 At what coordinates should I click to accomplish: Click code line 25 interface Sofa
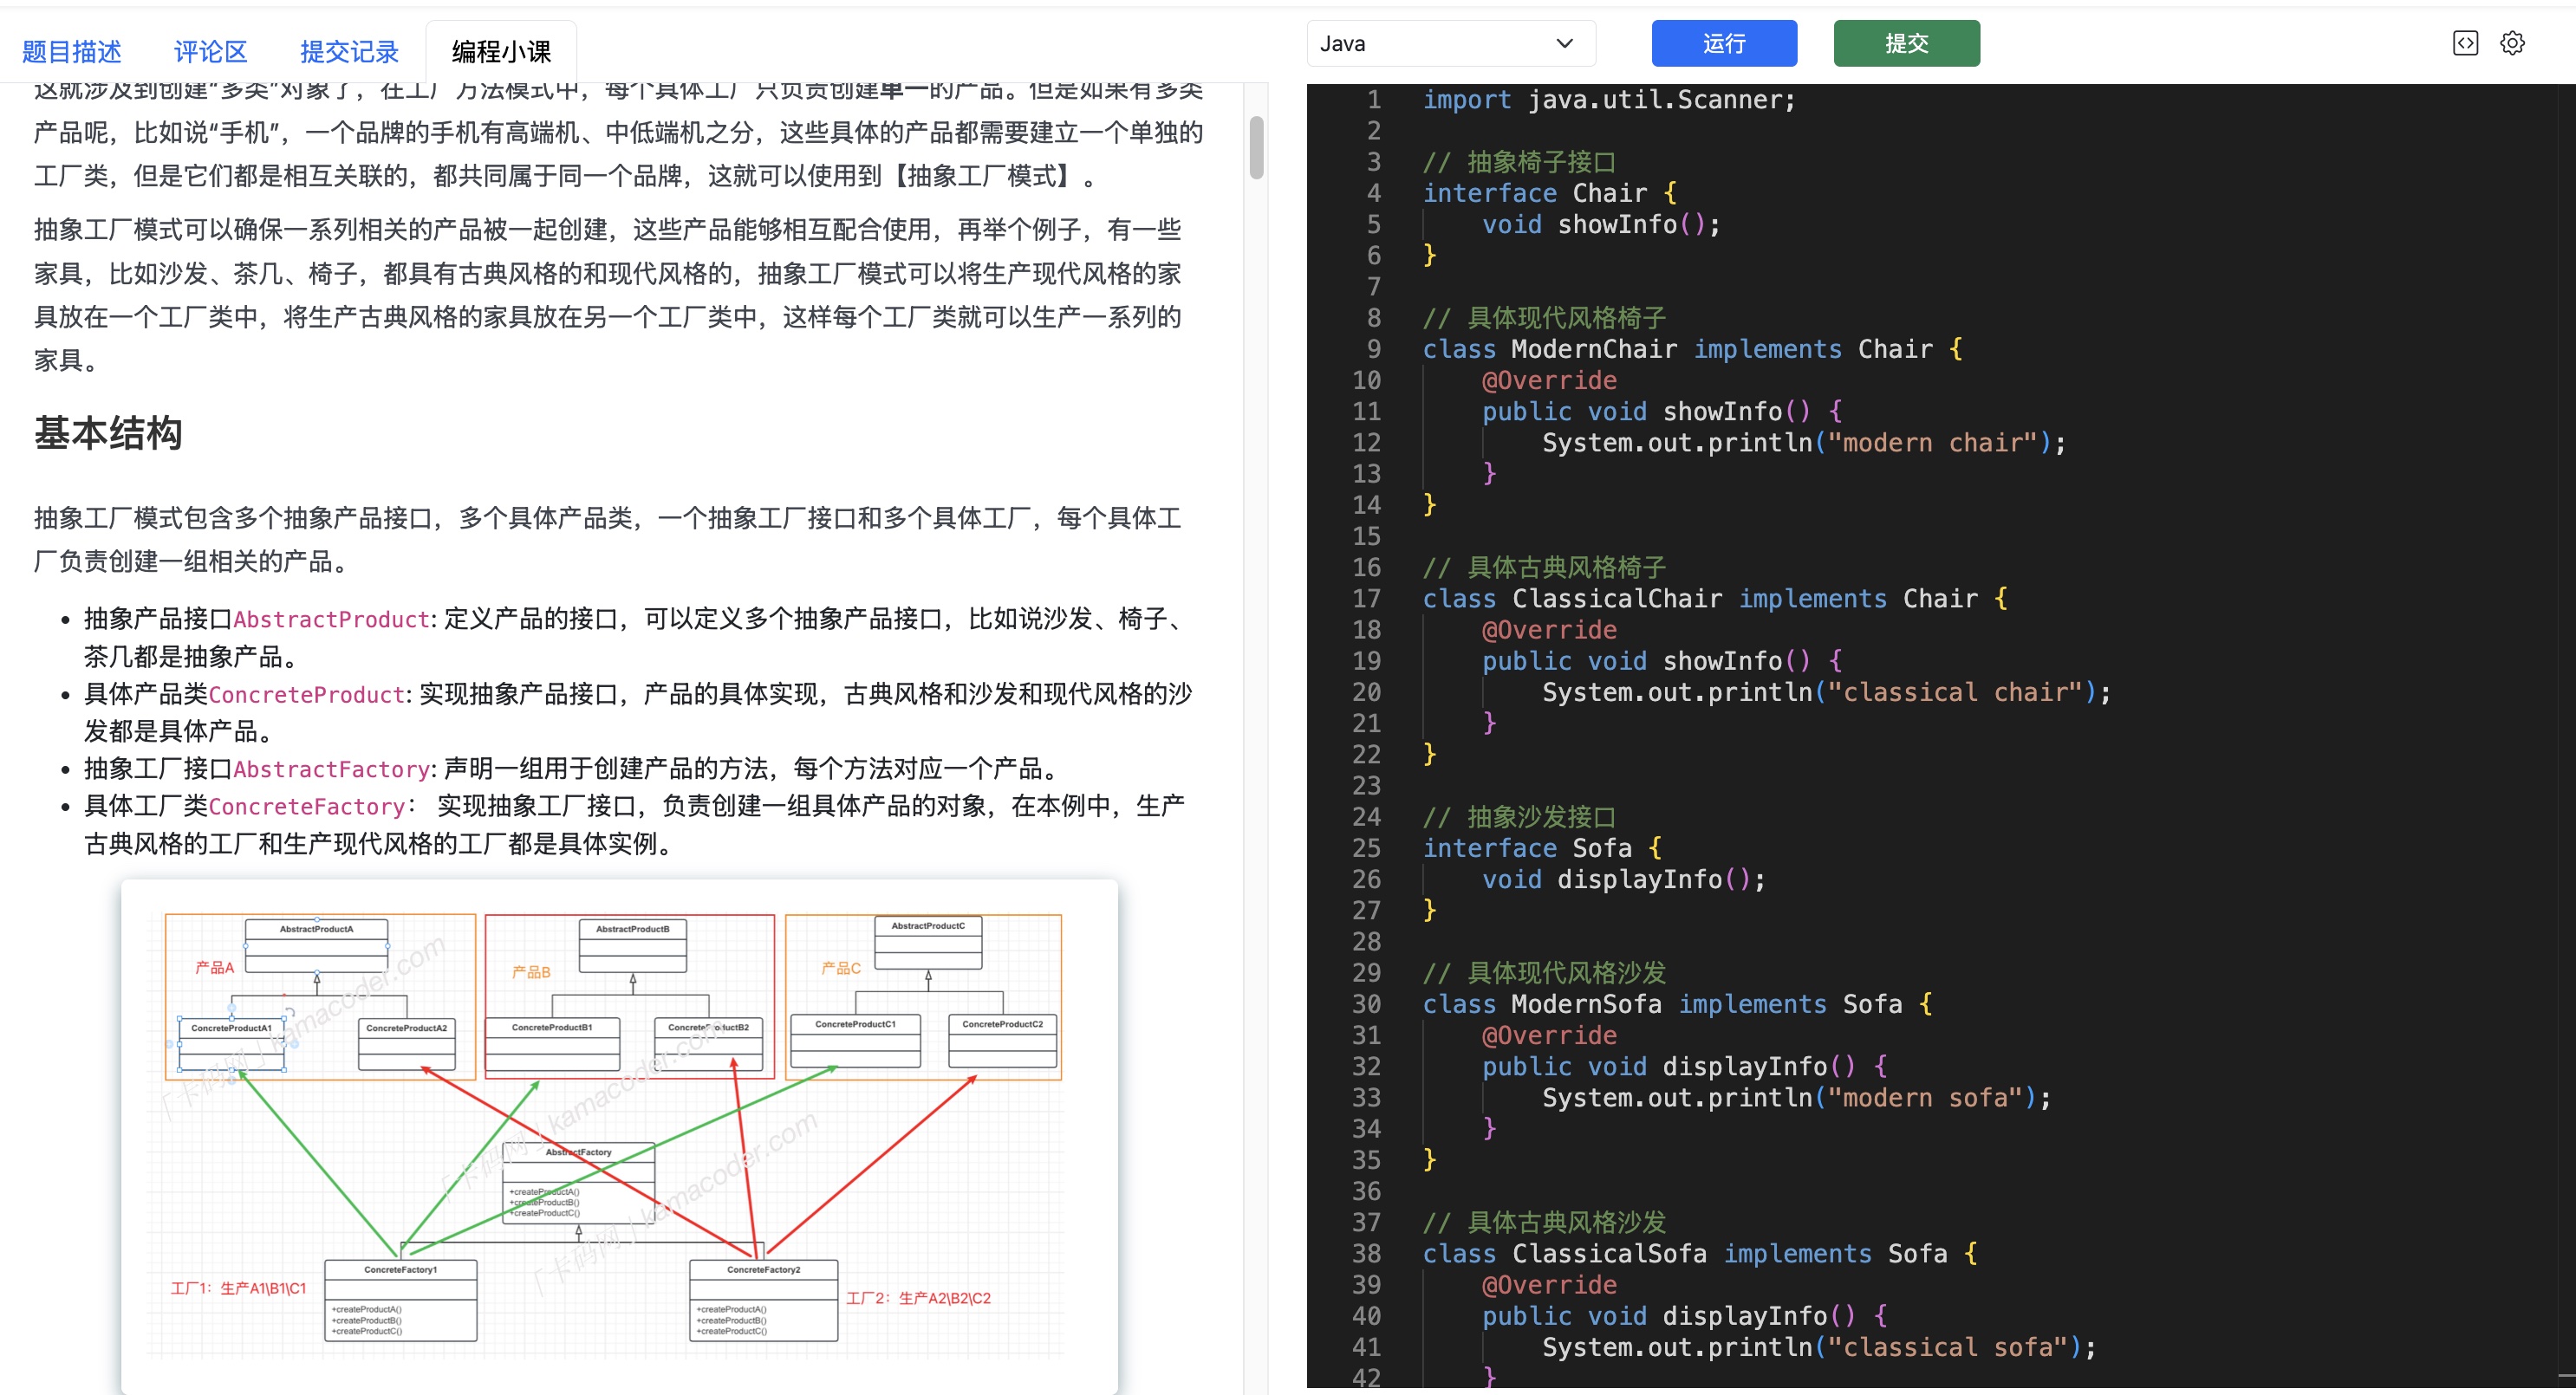click(1543, 848)
